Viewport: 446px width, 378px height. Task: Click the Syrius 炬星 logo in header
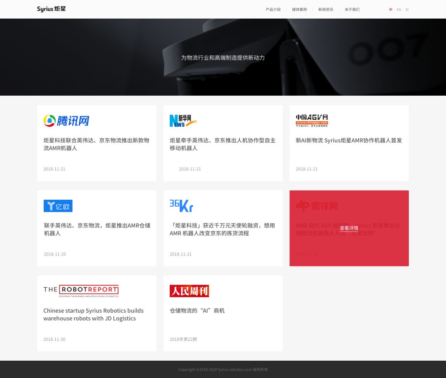click(51, 9)
